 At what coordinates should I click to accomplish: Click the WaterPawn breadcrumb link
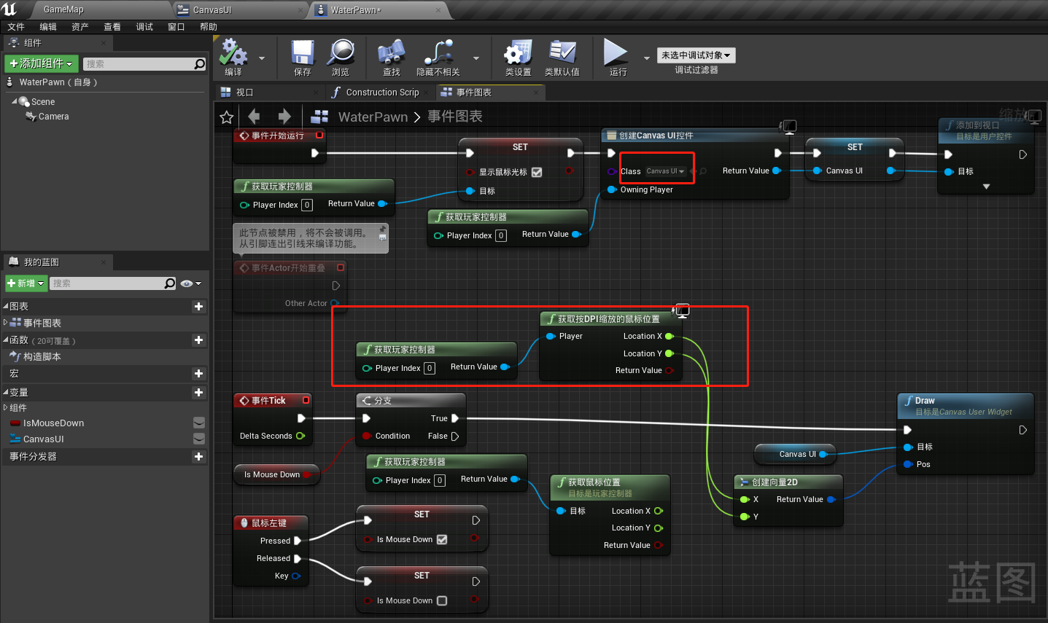(x=373, y=117)
